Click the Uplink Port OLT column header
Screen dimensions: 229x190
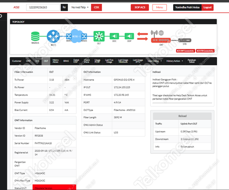coord(189,124)
